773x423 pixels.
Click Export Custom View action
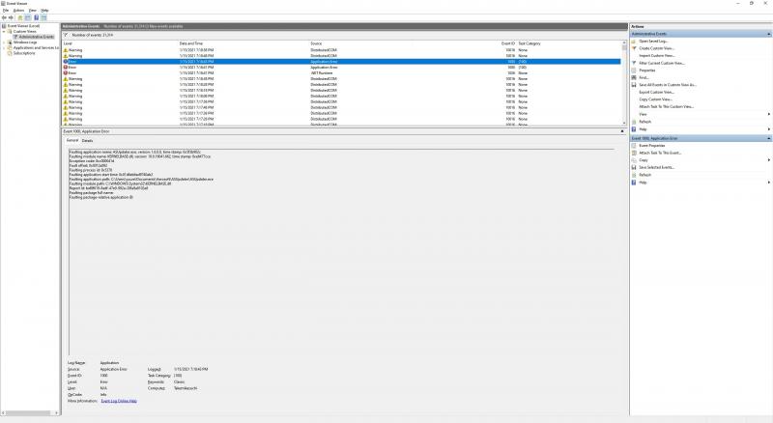[657, 92]
